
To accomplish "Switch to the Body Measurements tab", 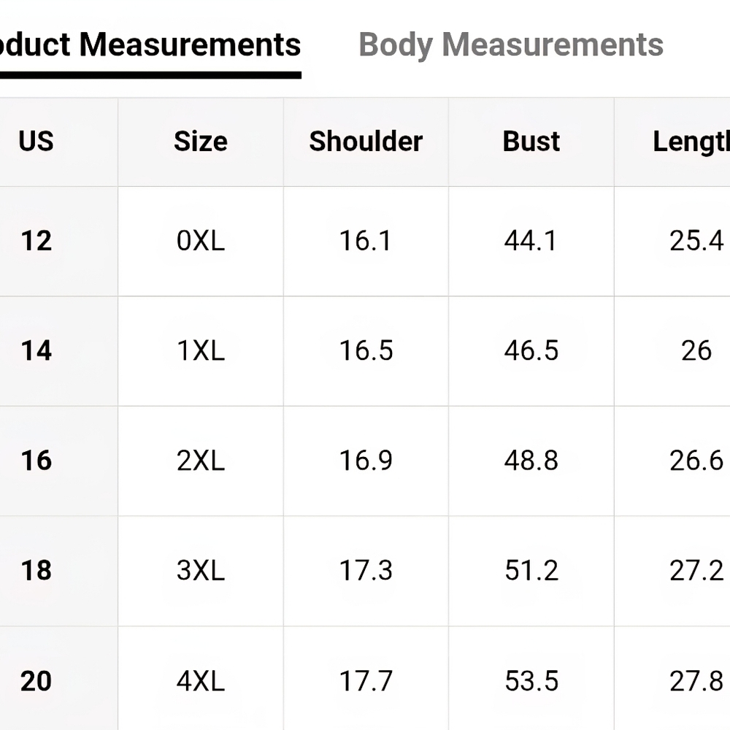I will pos(511,45).
